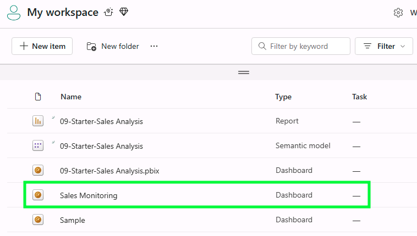Image resolution: width=417 pixels, height=236 pixels.
Task: Click the Sales Monitoring dashboard icon
Action: tap(38, 195)
